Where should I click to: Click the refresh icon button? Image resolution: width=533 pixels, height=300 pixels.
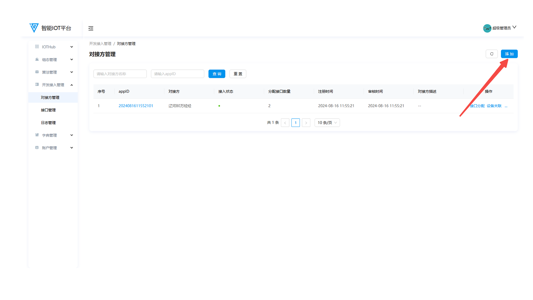(x=492, y=54)
